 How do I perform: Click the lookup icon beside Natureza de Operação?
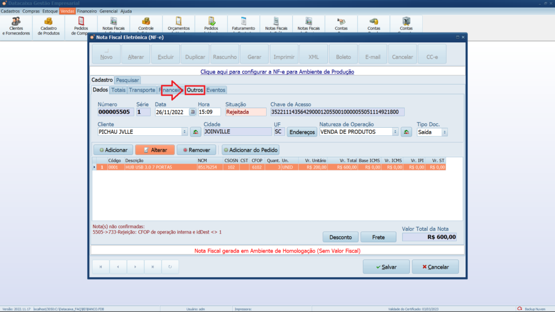tap(406, 132)
